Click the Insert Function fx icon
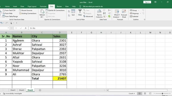172x96 pixels. [26, 28]
